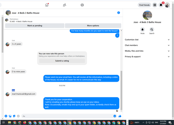Click the 10:02 PM timestamp
174x125 pixels.
[62, 86]
